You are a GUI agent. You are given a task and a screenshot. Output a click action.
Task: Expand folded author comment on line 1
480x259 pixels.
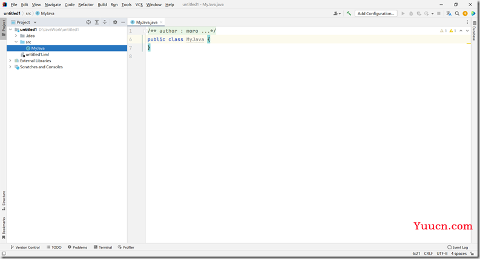(145, 31)
